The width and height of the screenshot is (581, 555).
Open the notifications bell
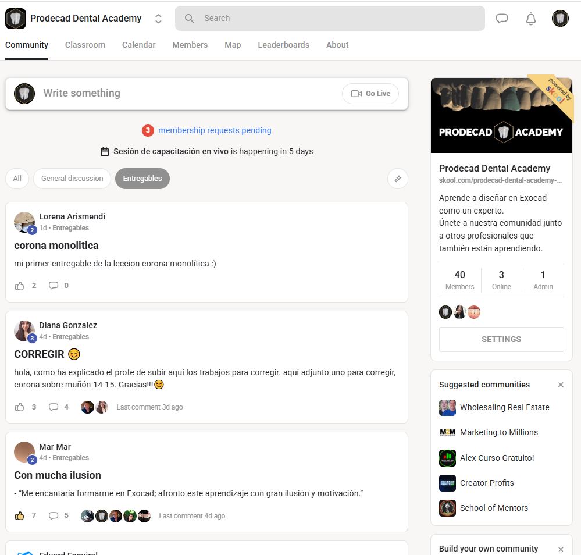(530, 19)
